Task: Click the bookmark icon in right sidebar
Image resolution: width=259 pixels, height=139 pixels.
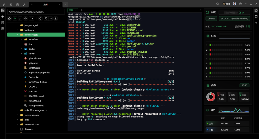Action: pos(256,17)
